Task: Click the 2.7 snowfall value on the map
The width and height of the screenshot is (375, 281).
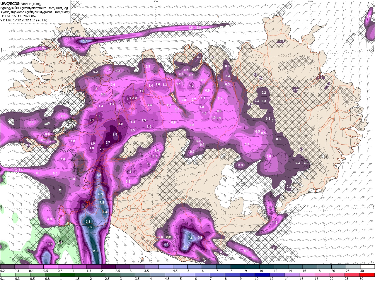Action: point(108,143)
